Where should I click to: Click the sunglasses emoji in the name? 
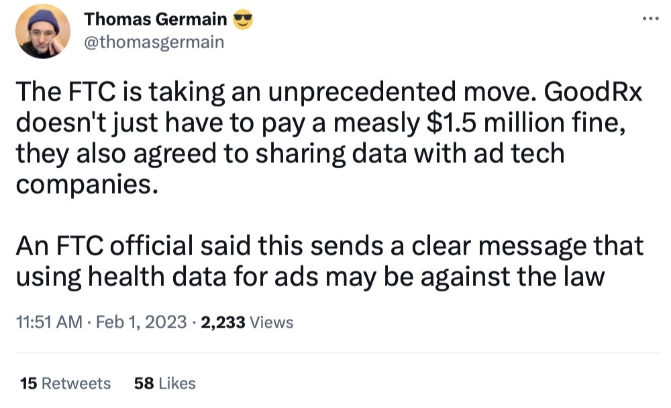coord(243,19)
